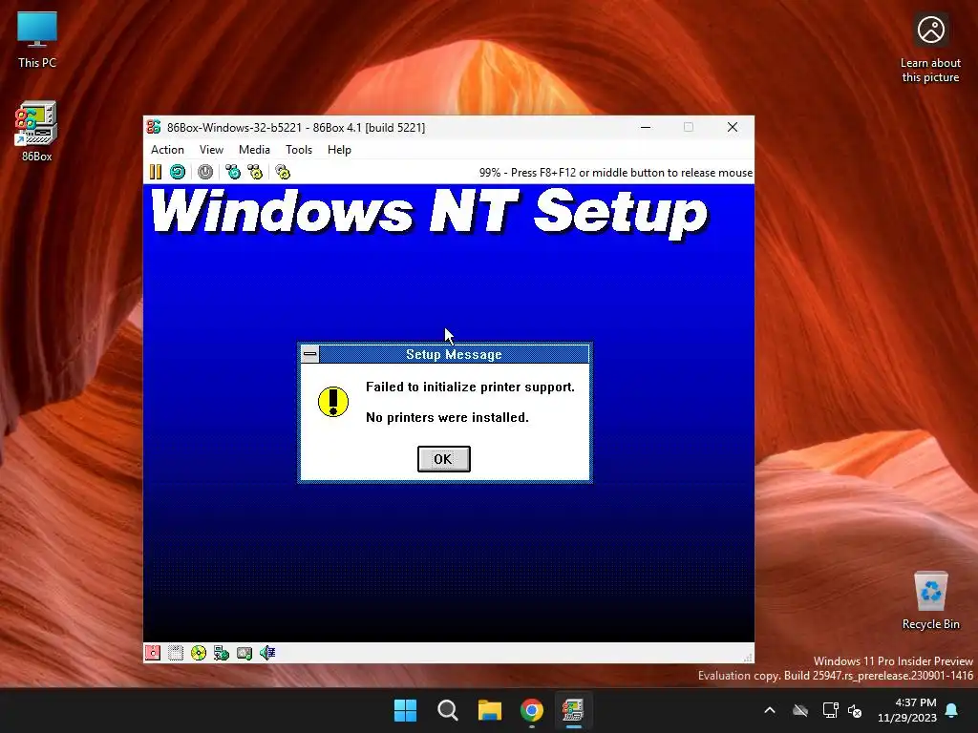Click the status text about releasing mouse
Viewport: 978px width, 733px height.
[616, 173]
